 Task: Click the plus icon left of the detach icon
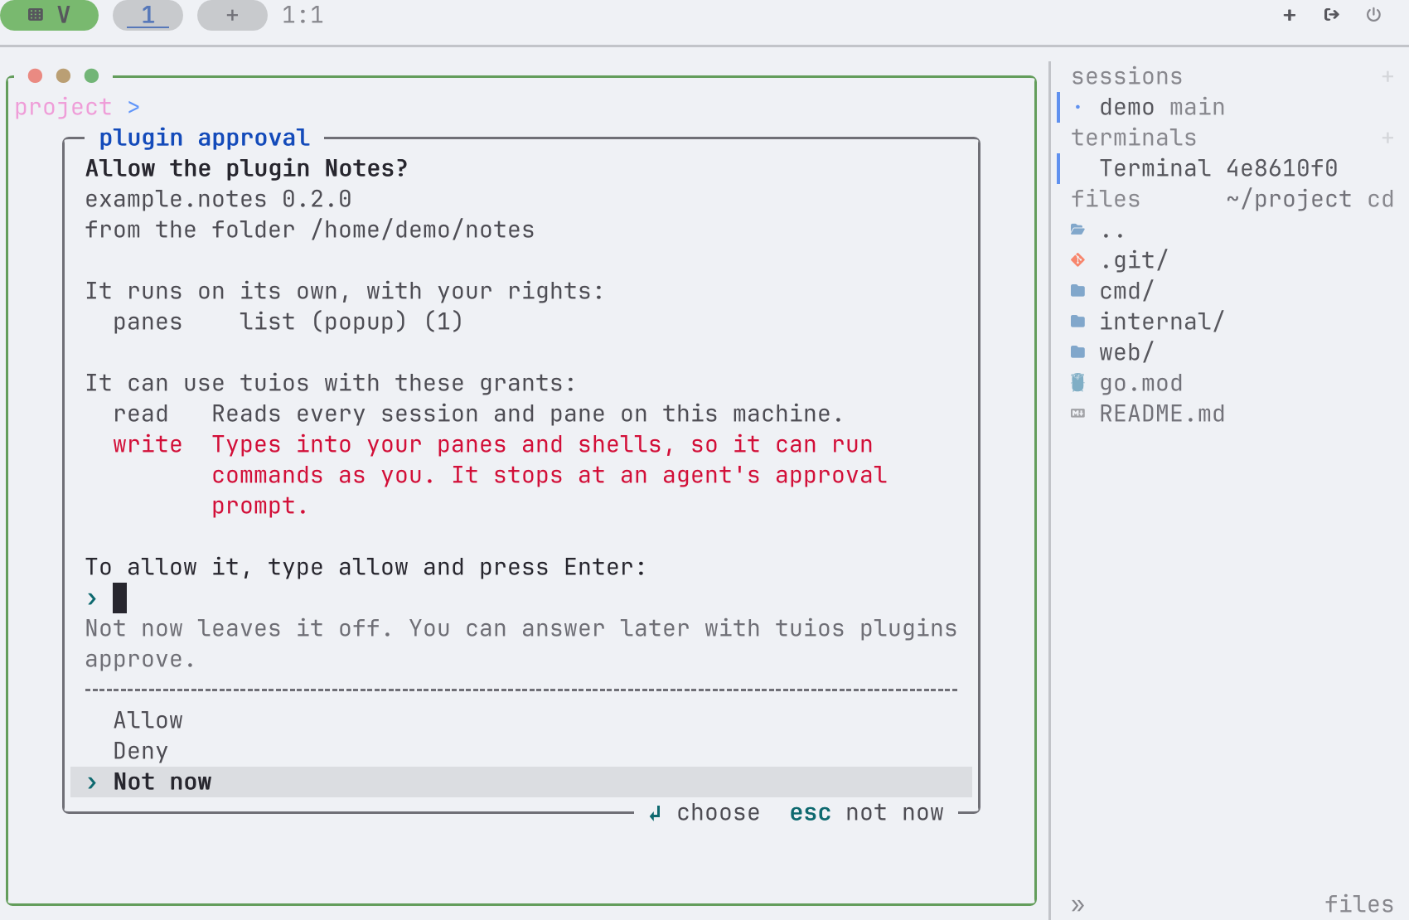click(x=1289, y=15)
